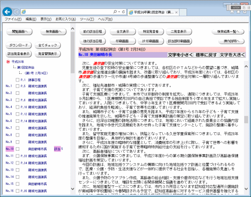This screenshot has height=197, width=251.
Task: Click the 発言冒頭表示 button
Action: (x=48, y=54)
